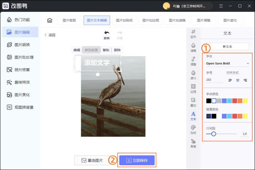Click the undo arrow (撤销)
Viewport: 255px width, 170px height.
pyautogui.click(x=107, y=33)
